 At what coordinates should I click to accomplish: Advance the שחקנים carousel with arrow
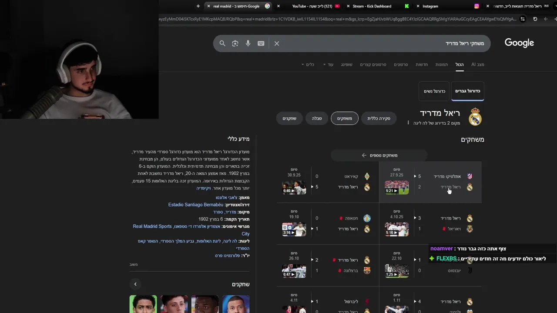point(135,284)
